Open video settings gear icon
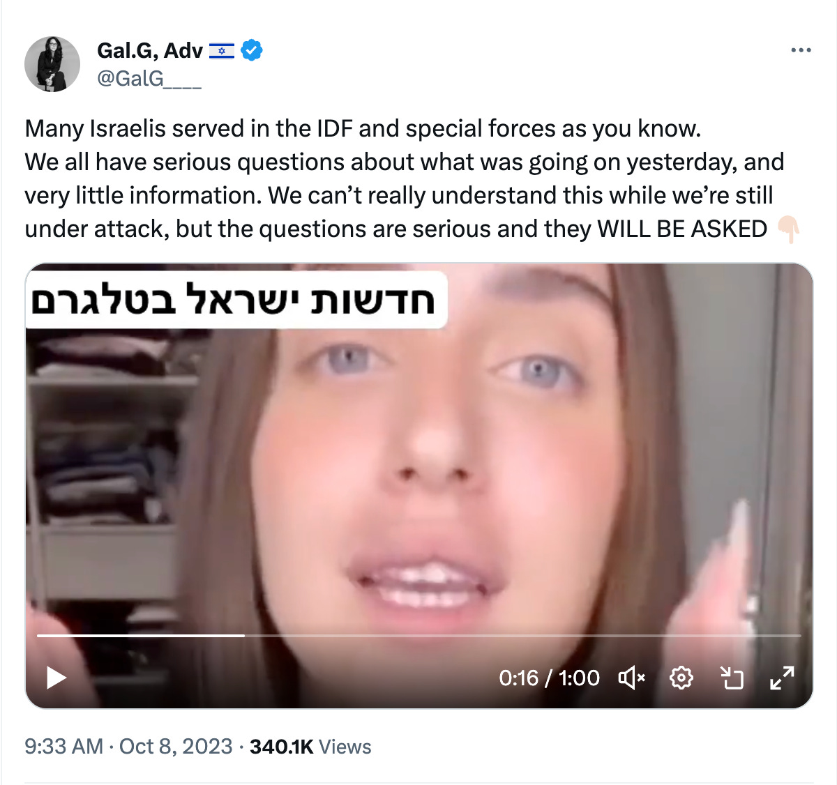The height and width of the screenshot is (785, 837). (681, 678)
